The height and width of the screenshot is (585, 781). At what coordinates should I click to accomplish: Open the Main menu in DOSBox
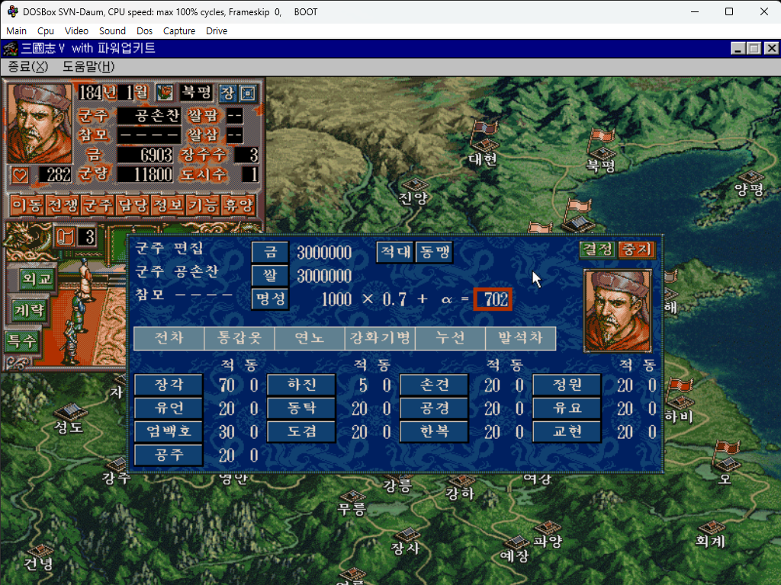(x=16, y=30)
